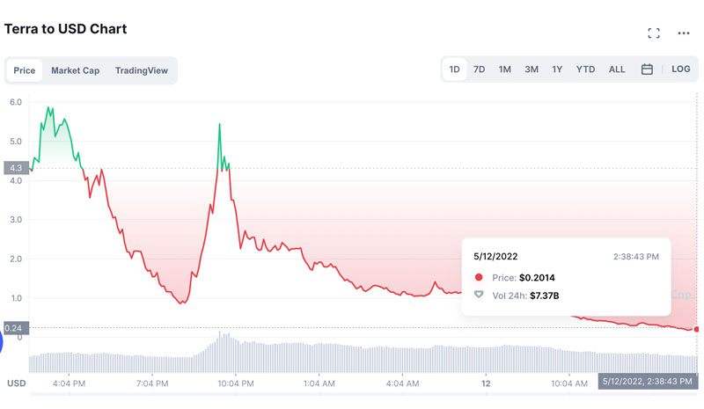The image size is (704, 409).
Task: Click the volume icon in the tooltip
Action: point(479,295)
